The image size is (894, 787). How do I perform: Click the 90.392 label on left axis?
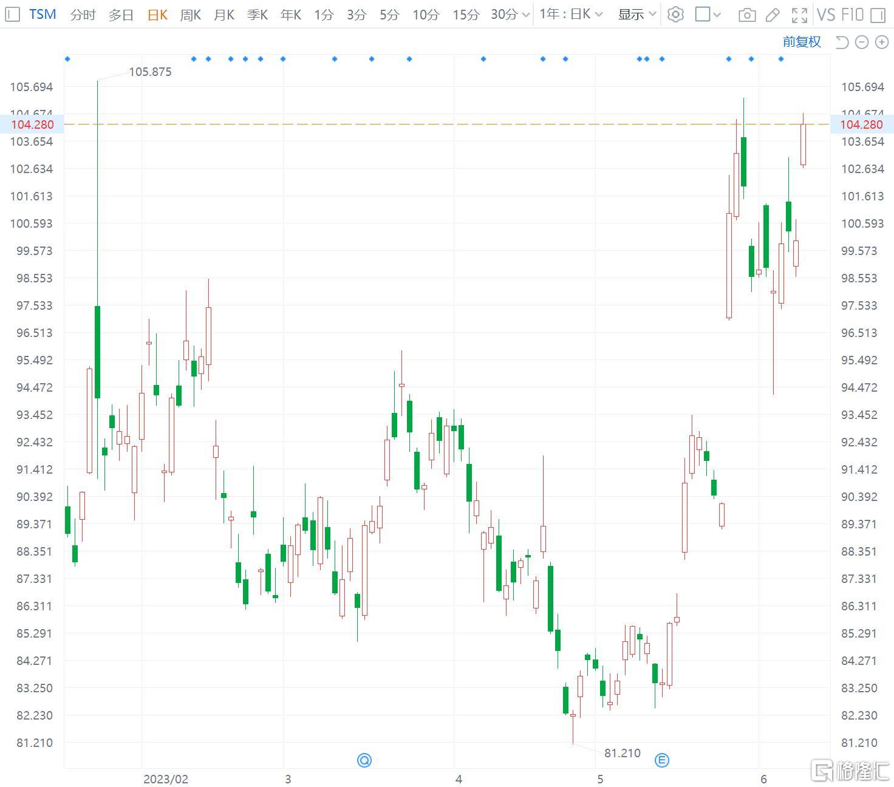pyautogui.click(x=35, y=497)
